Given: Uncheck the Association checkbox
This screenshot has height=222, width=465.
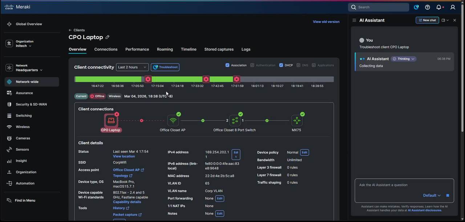Looking at the screenshot, I should 227,65.
